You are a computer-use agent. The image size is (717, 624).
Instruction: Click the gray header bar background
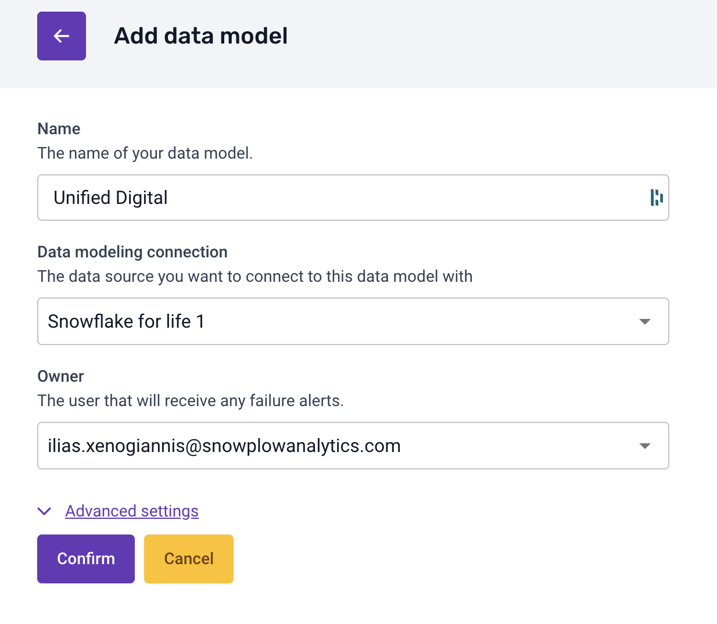(x=494, y=44)
